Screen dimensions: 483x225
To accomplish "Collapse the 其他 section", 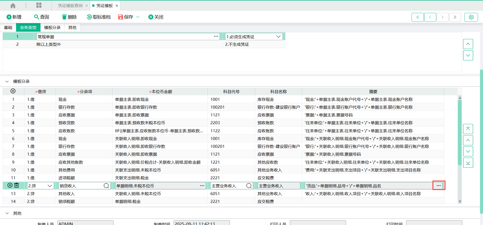I will 7,213.
